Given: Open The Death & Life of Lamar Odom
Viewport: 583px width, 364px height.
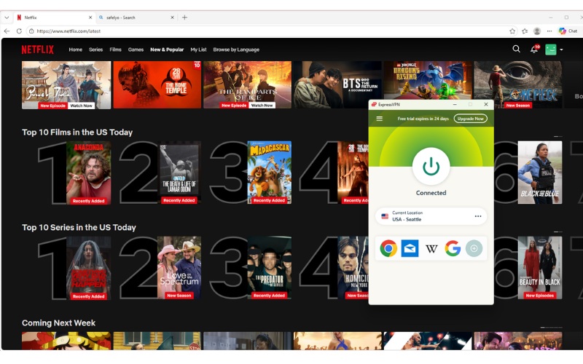Looking at the screenshot, I should click(179, 173).
